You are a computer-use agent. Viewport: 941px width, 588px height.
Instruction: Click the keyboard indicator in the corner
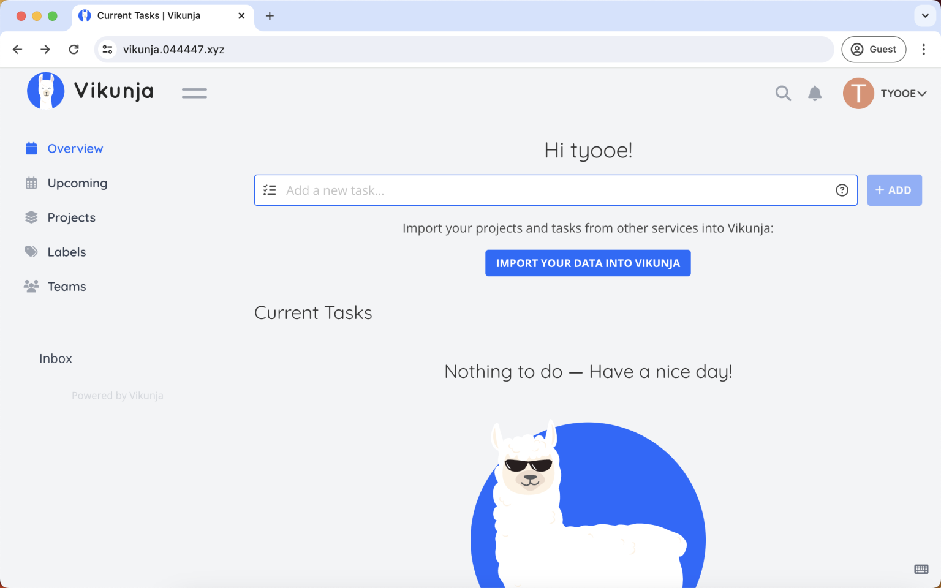coord(920,568)
